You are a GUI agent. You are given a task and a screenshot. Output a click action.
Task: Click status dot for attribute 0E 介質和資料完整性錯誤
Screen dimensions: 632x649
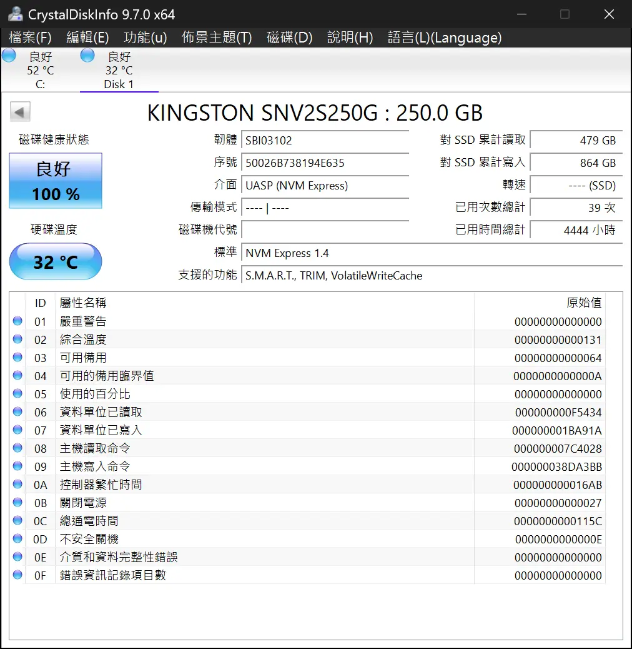coord(17,556)
